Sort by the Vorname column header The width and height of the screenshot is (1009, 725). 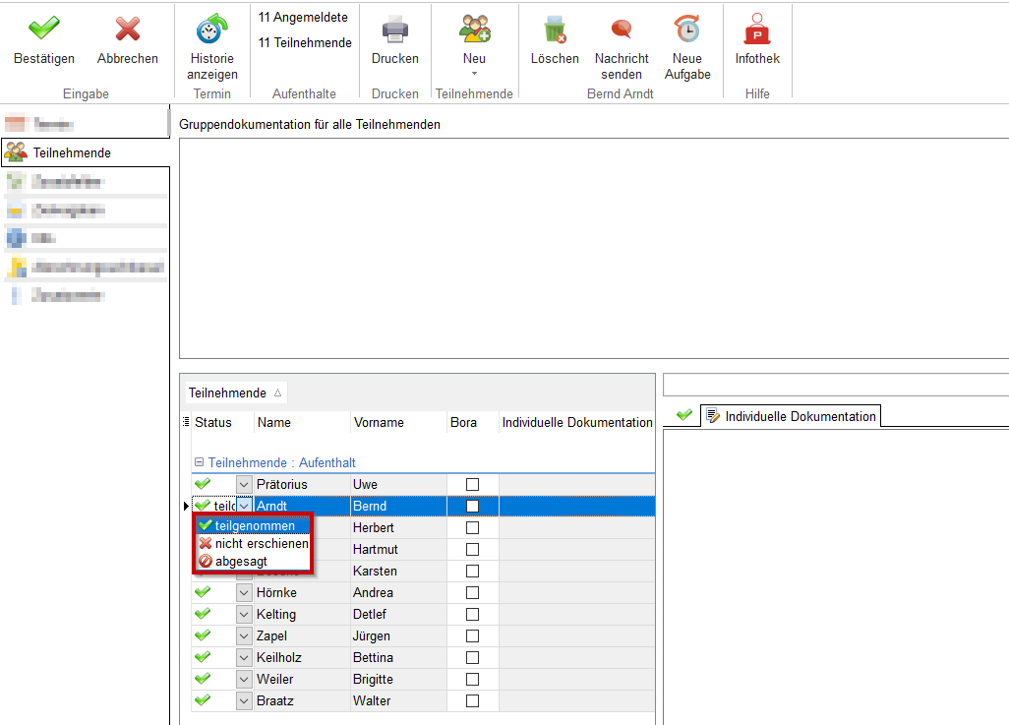(379, 422)
